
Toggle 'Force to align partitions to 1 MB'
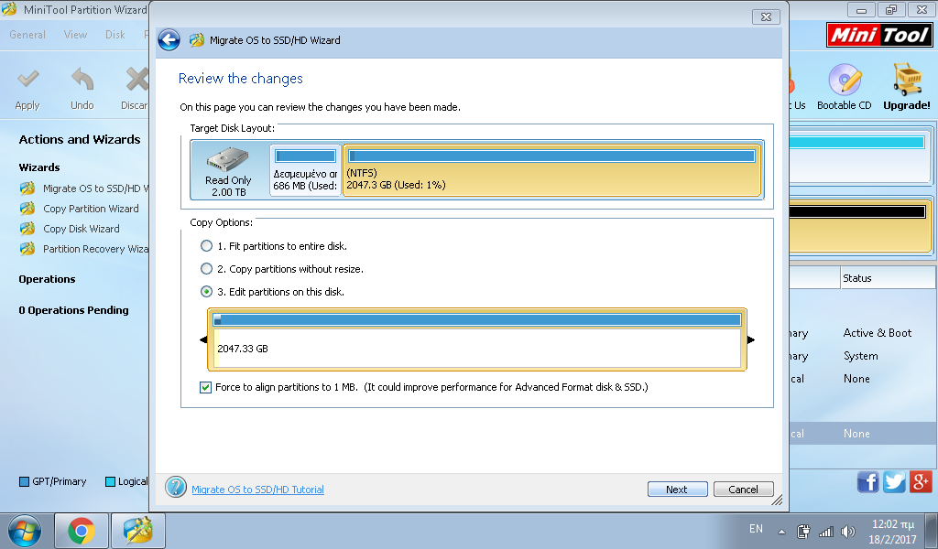pos(206,387)
